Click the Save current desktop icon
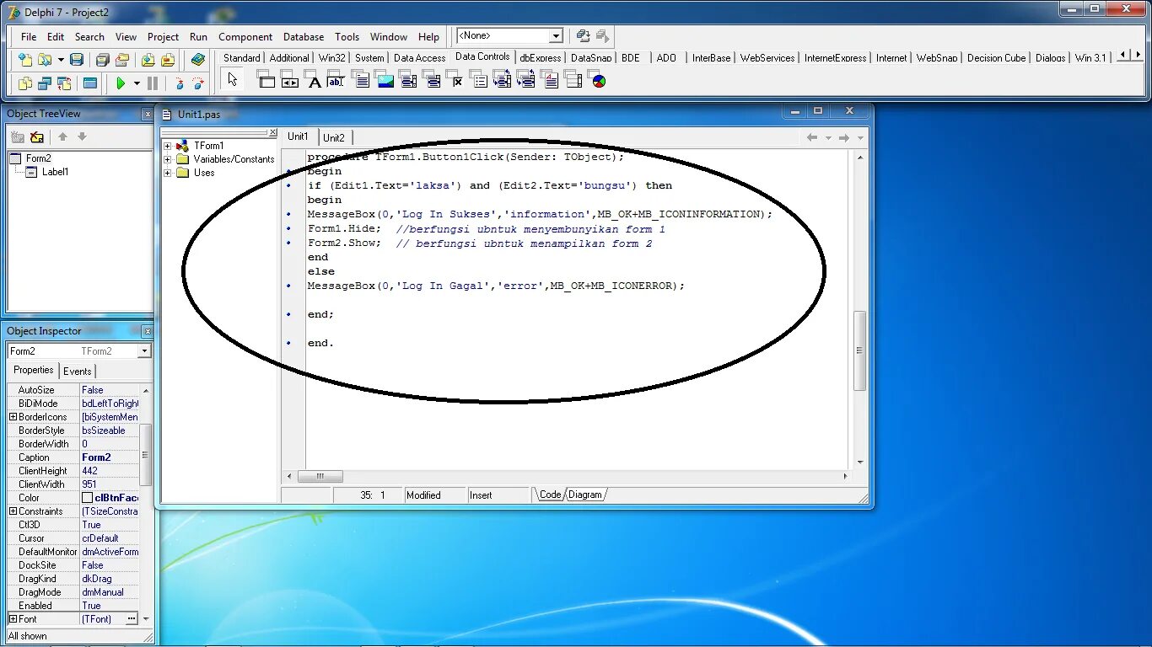Viewport: 1152px width, 647px height. [584, 35]
